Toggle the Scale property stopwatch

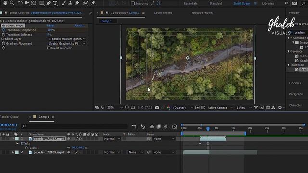[26, 148]
